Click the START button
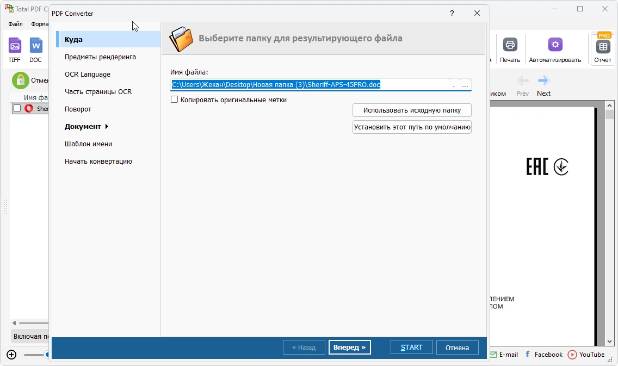 pos(411,348)
